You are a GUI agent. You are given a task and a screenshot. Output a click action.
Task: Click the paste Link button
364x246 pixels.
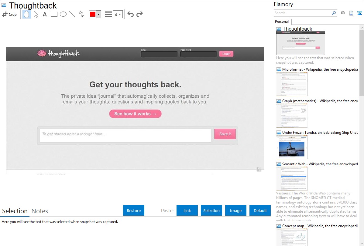(x=187, y=211)
